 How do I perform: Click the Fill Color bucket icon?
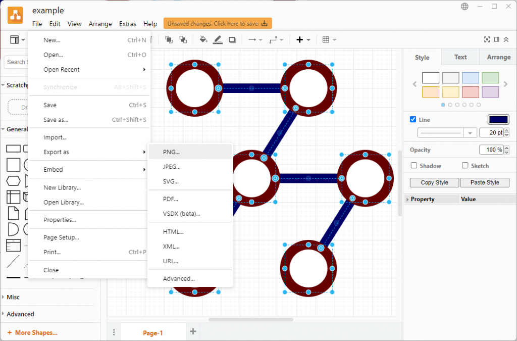pos(203,40)
